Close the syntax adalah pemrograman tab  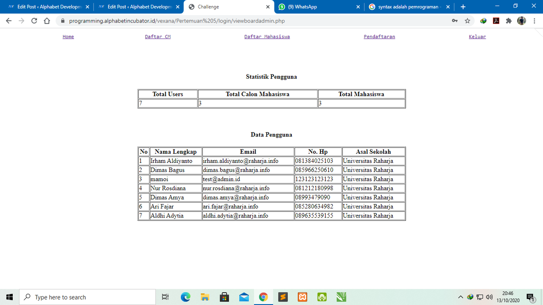(448, 7)
